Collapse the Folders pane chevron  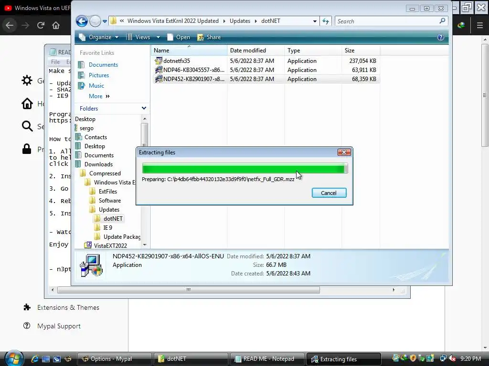144,108
